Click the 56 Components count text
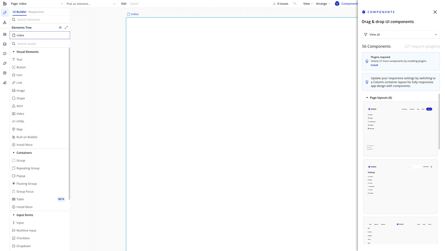Viewport: 445px width, 251px height. 376,46
